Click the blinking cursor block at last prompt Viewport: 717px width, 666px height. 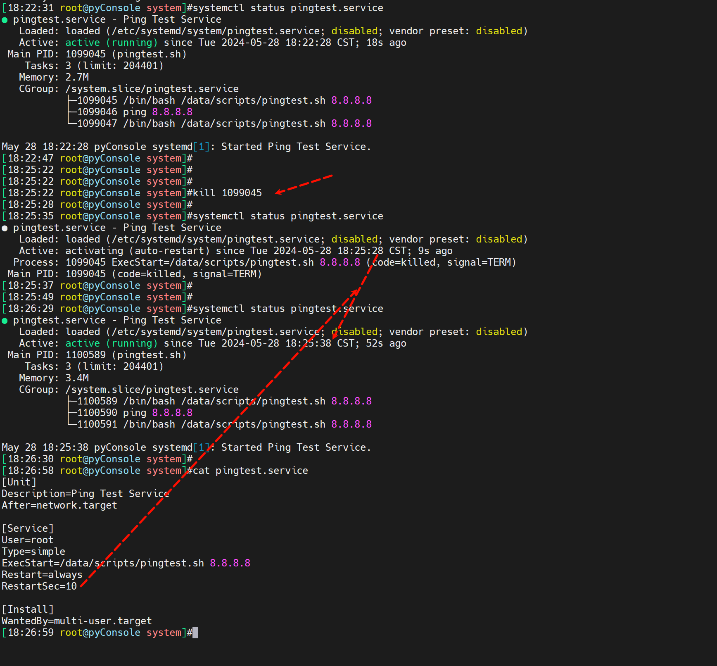tap(195, 633)
